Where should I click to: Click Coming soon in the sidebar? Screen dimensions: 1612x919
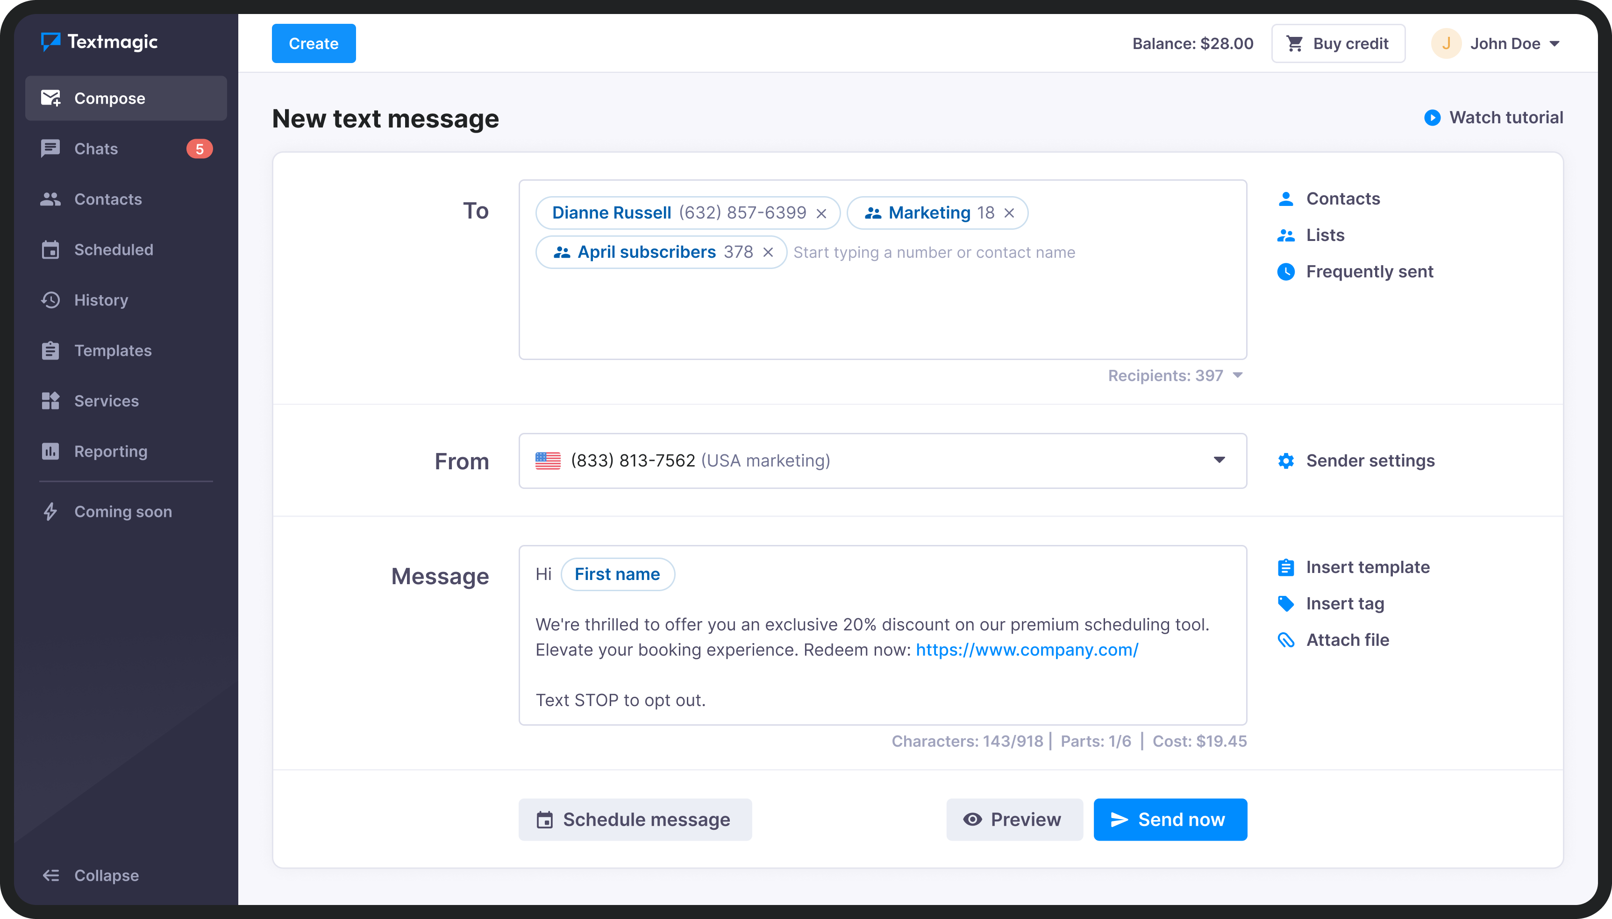[x=123, y=511]
